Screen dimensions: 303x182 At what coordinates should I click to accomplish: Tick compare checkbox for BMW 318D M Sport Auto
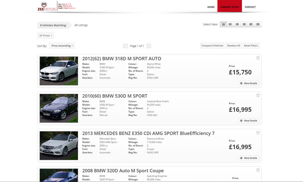point(258,58)
